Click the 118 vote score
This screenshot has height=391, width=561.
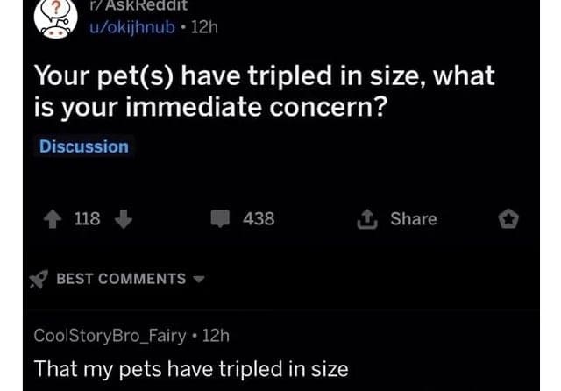coord(87,219)
